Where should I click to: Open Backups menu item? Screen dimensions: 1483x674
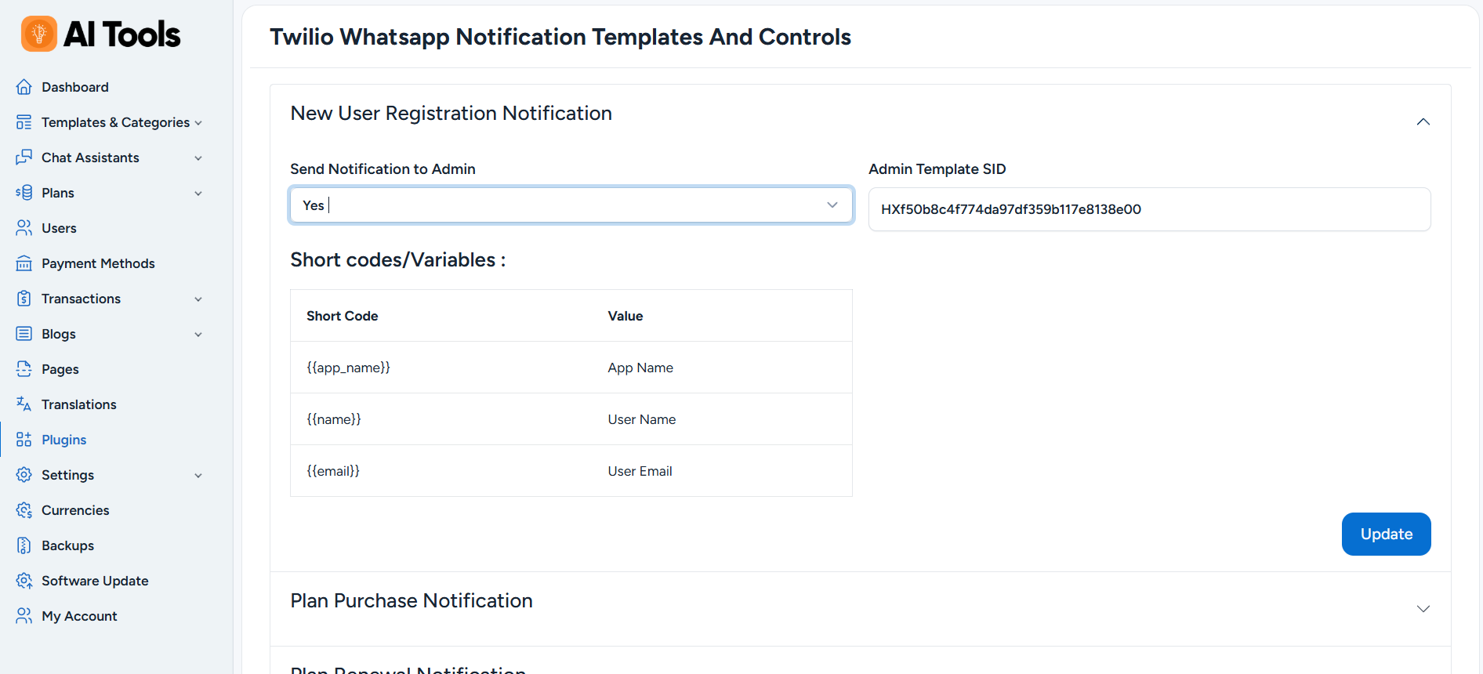pyautogui.click(x=67, y=545)
